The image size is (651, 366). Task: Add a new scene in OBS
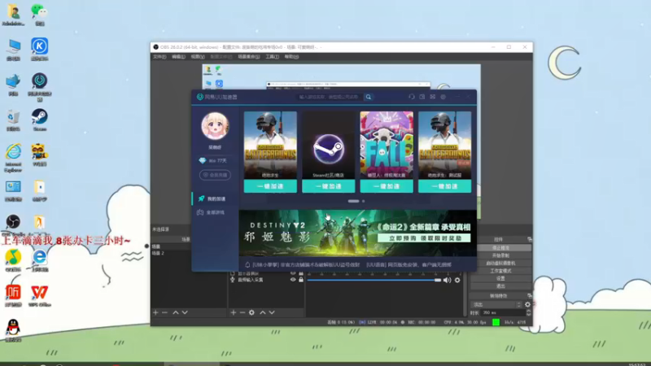tap(155, 312)
